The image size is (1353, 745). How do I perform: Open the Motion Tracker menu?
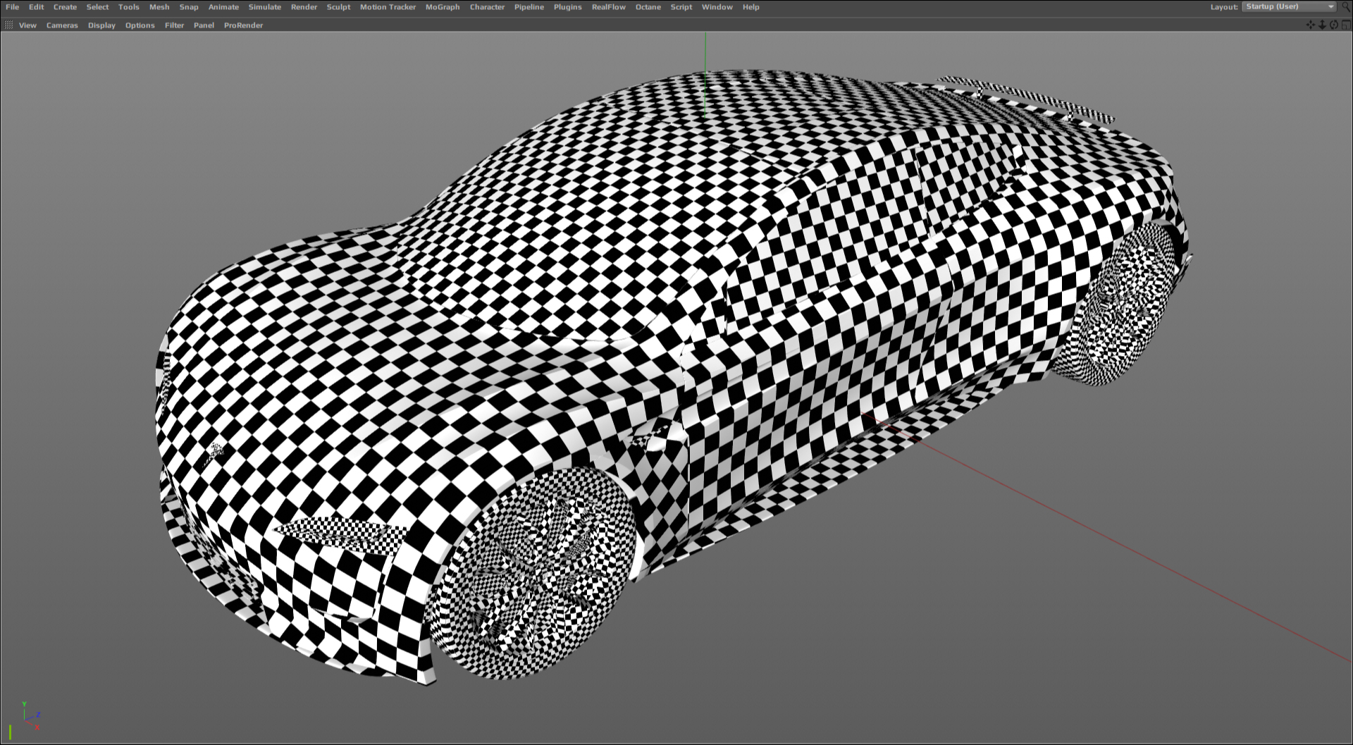pyautogui.click(x=388, y=7)
